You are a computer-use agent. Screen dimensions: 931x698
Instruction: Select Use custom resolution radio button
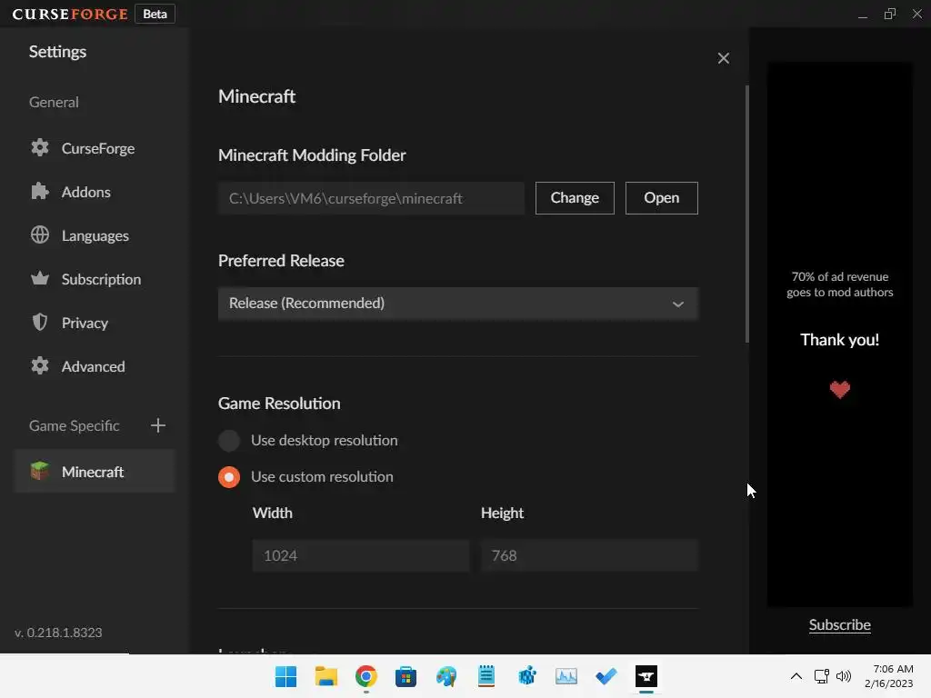coord(229,476)
